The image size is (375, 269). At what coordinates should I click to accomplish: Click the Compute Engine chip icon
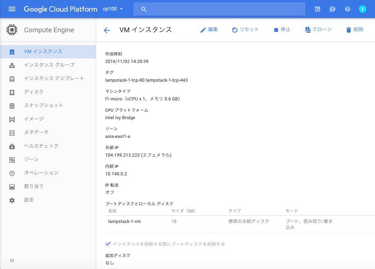click(x=12, y=29)
